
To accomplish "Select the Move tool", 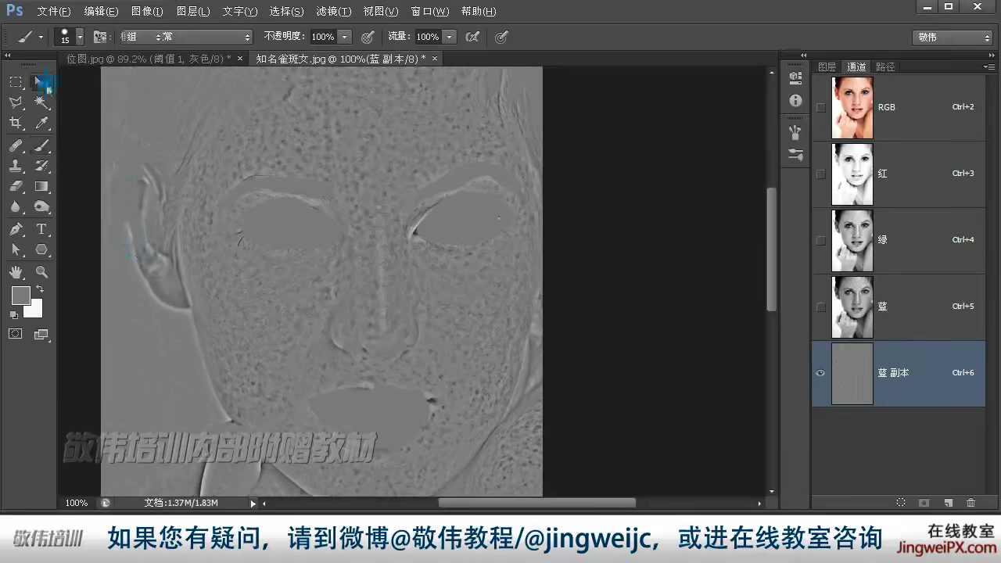I will [x=41, y=81].
